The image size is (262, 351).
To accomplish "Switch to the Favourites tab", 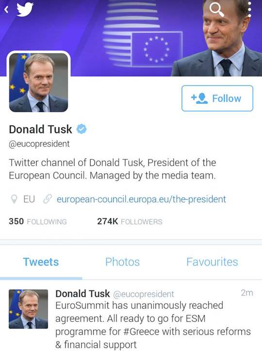I will (x=212, y=262).
